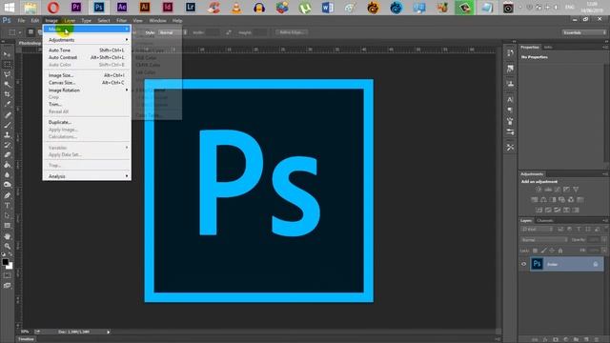Click the background color swatch
Screen dimensions: 610x343
click(10, 267)
